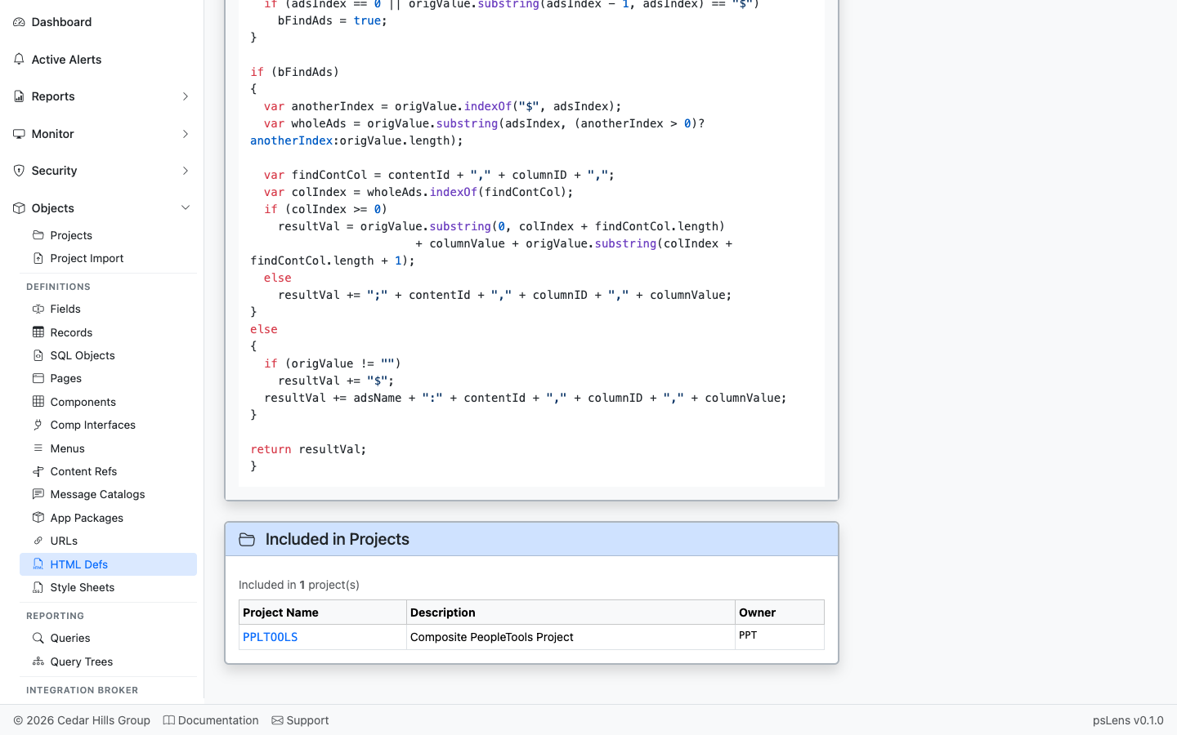Click the Records table icon
Image resolution: width=1177 pixels, height=735 pixels.
38,332
